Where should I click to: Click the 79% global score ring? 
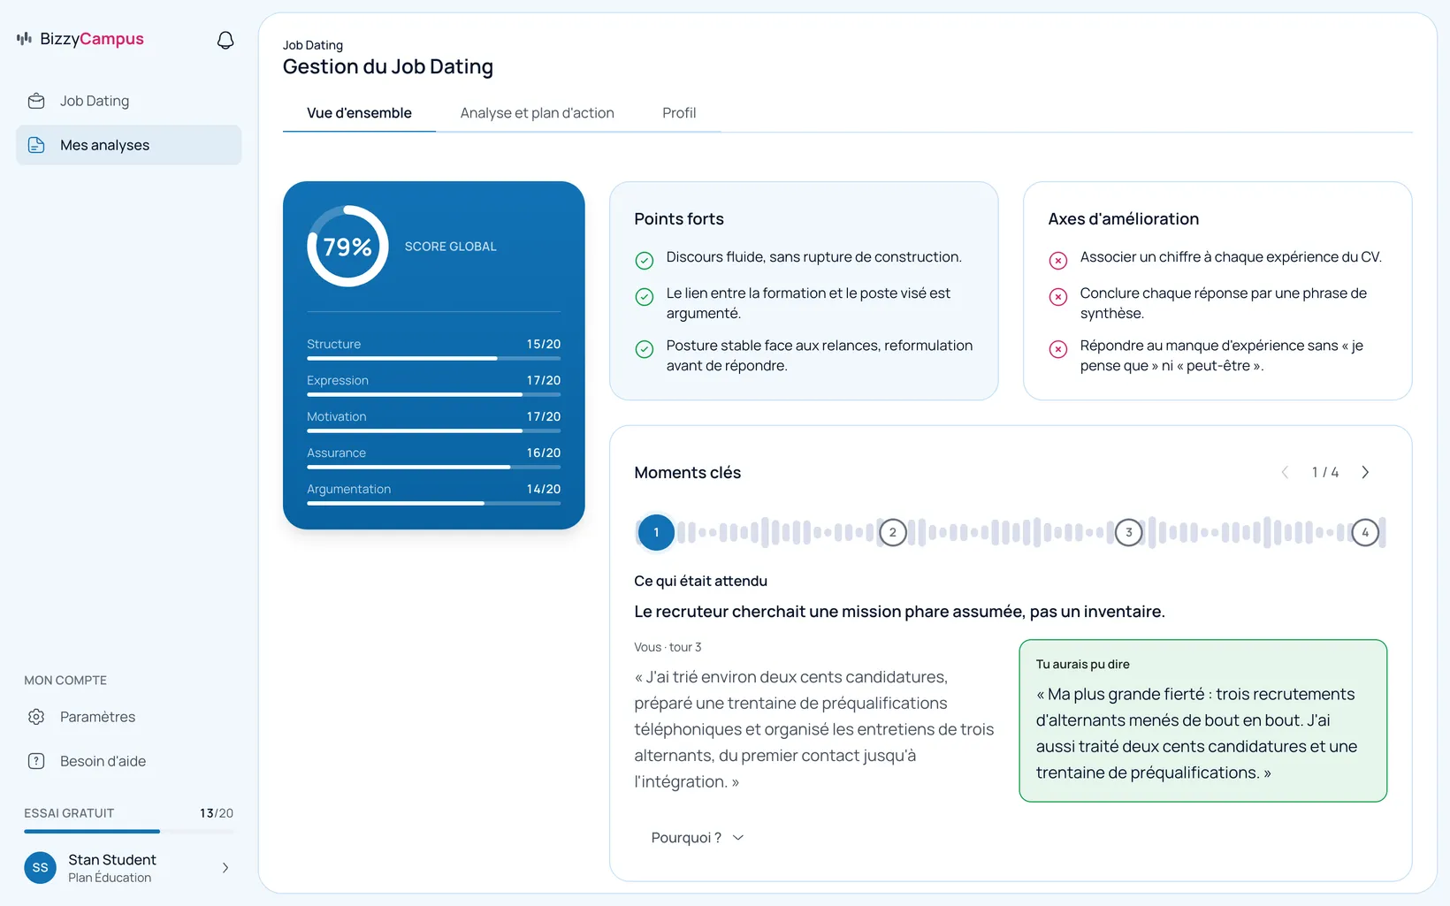point(347,247)
